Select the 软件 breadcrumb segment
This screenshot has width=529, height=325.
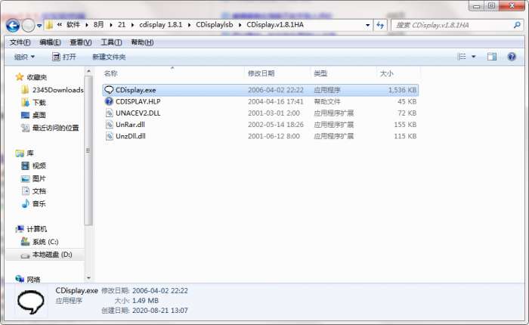[x=73, y=25]
